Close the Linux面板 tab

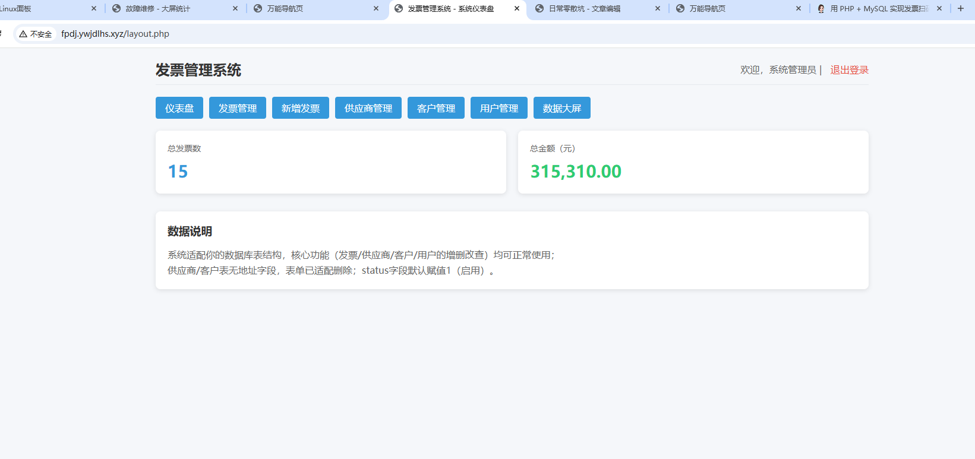94,9
